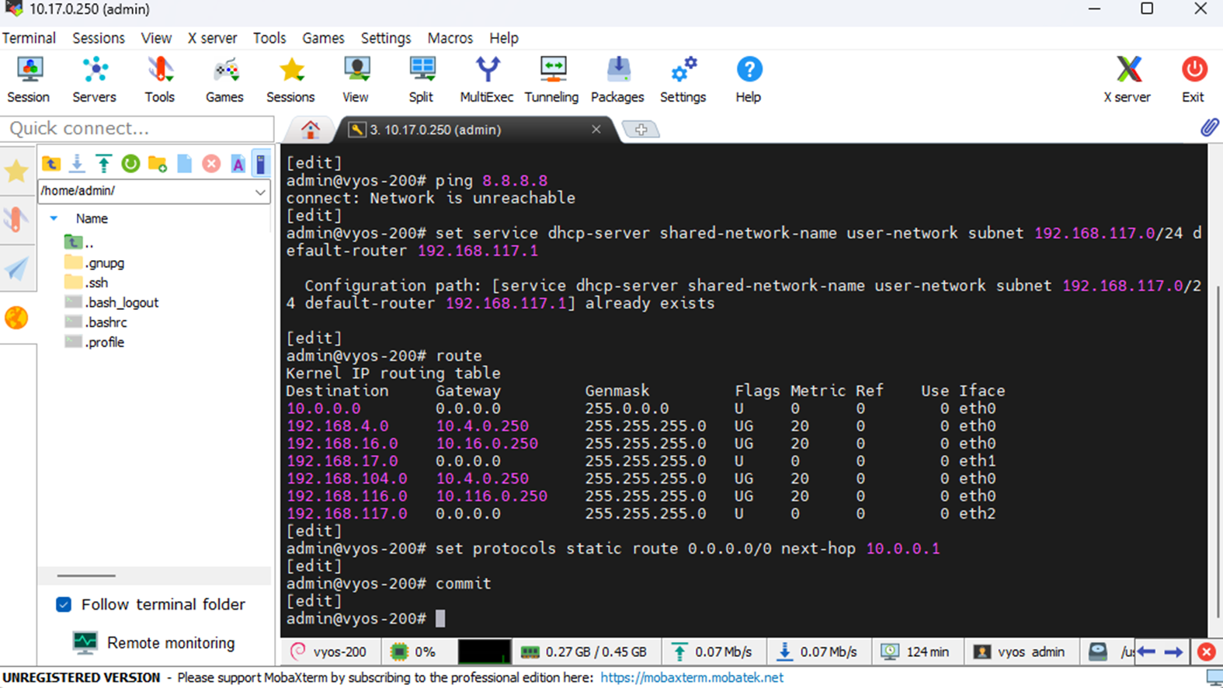Open the Macros paper plane sidebar tab
1223x688 pixels.
coord(16,269)
